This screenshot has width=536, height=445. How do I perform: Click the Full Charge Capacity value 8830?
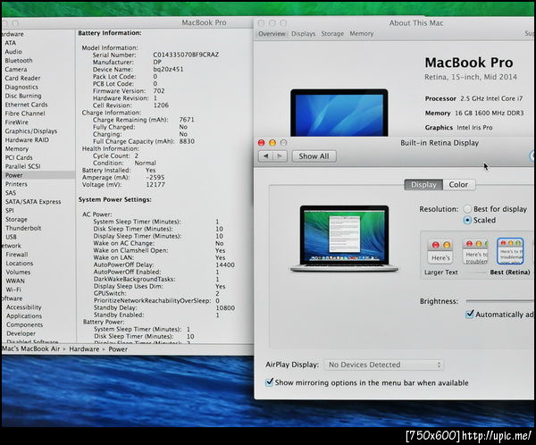coord(187,141)
